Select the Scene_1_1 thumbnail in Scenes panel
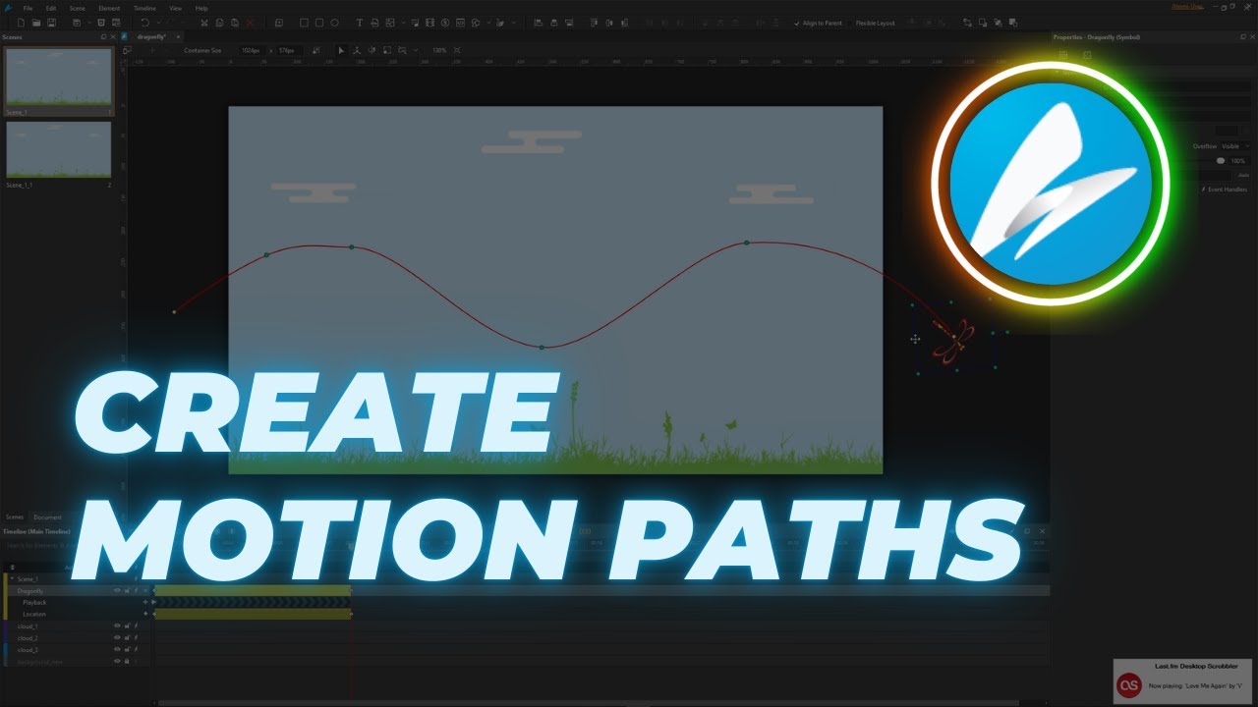The height and width of the screenshot is (707, 1258). [x=59, y=149]
